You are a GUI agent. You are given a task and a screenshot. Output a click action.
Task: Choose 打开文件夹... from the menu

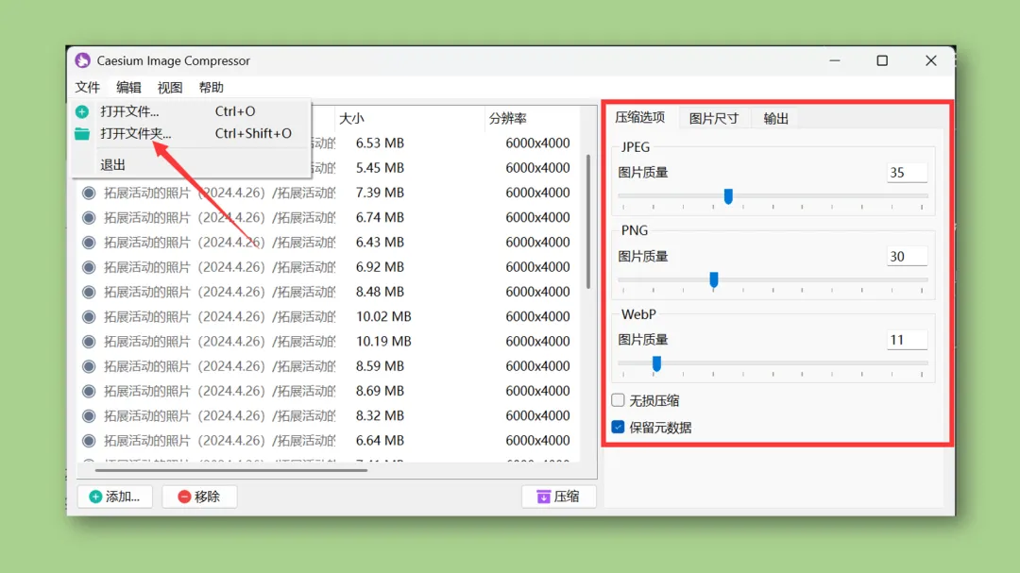190,133
